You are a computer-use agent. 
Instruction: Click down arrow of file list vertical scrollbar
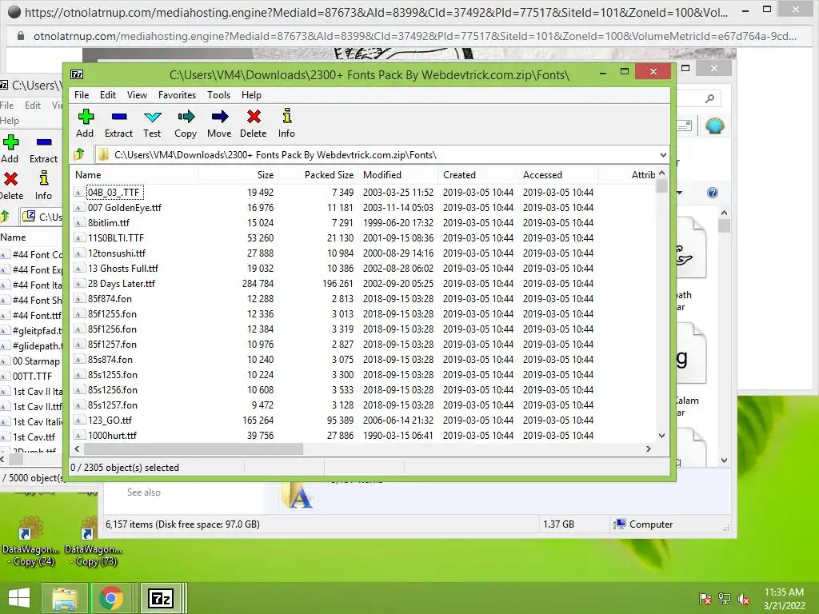pos(661,435)
